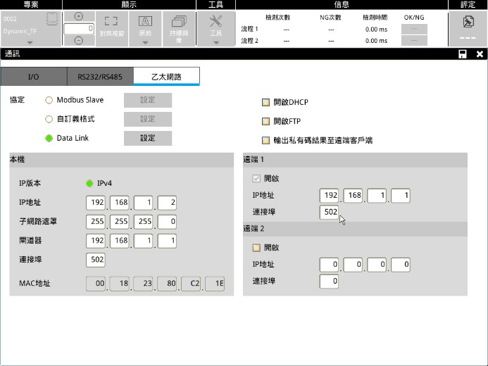This screenshot has width=488, height=366.
Task: Expand the 工具 dropdown arrow
Action: [x=216, y=42]
